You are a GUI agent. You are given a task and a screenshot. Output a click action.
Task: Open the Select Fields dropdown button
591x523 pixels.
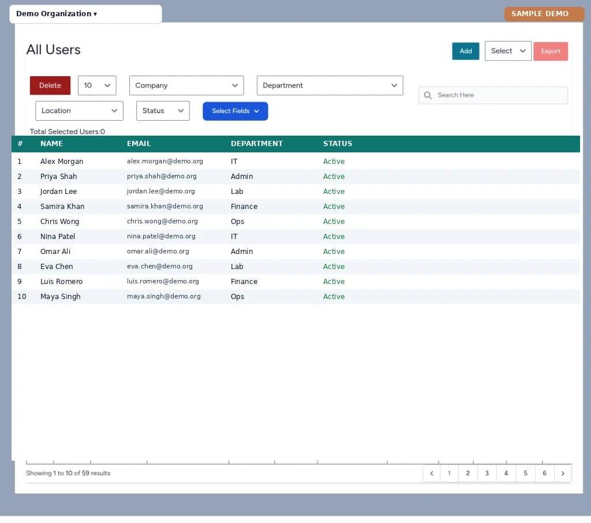(235, 111)
